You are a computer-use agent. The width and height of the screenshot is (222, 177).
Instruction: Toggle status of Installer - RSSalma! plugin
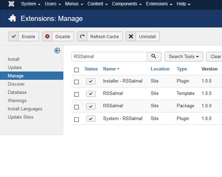pos(91,81)
